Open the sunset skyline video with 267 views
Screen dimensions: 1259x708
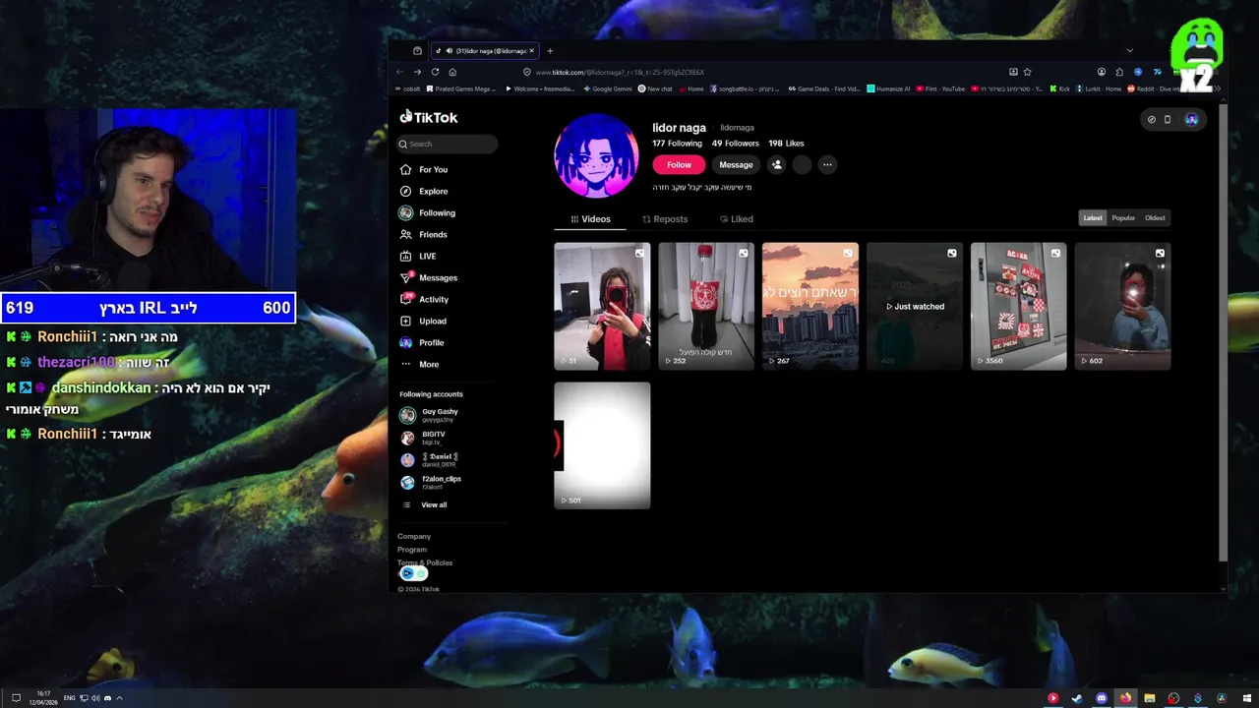click(x=810, y=306)
